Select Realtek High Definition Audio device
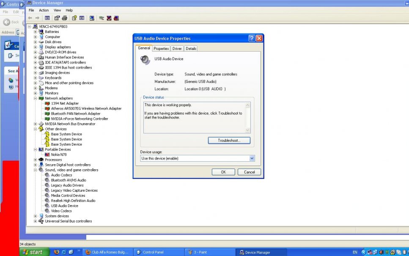409x256 pixels. click(x=73, y=201)
